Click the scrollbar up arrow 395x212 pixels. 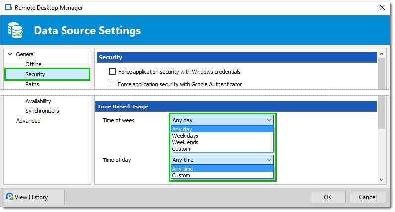tap(382, 54)
